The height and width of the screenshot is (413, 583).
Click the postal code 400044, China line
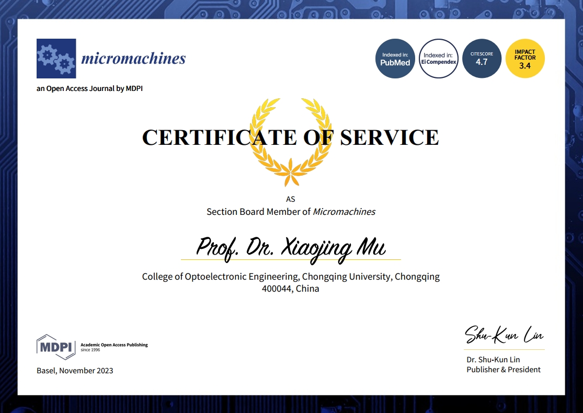point(290,289)
